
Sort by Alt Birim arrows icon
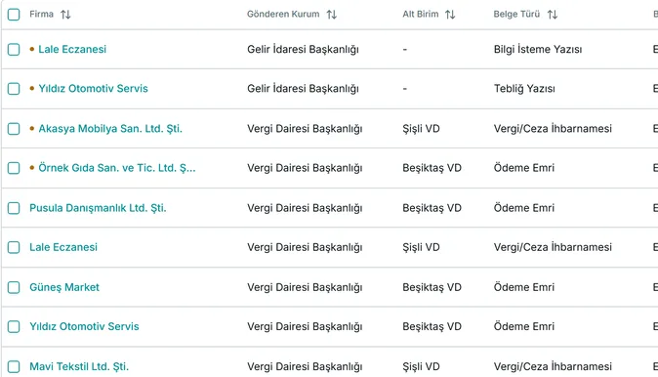pyautogui.click(x=450, y=15)
